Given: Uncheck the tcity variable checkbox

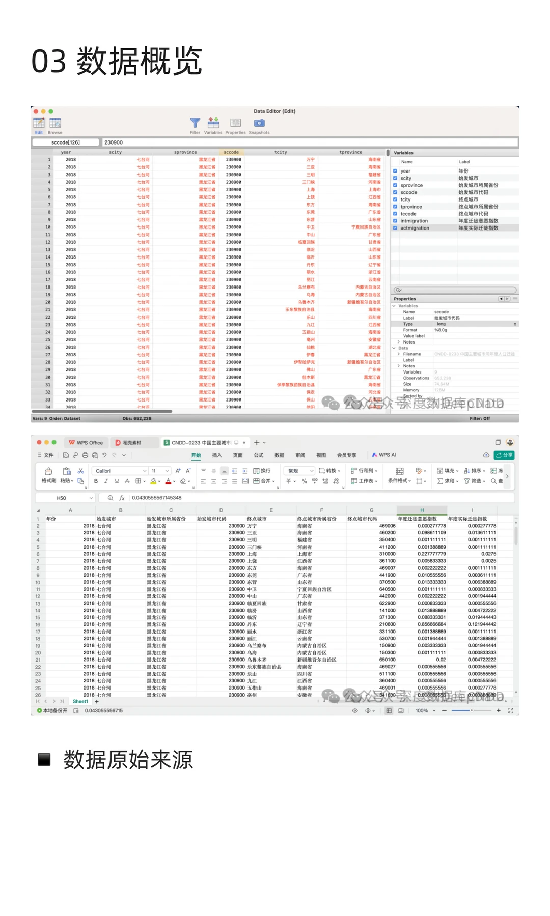Looking at the screenshot, I should pos(395,199).
